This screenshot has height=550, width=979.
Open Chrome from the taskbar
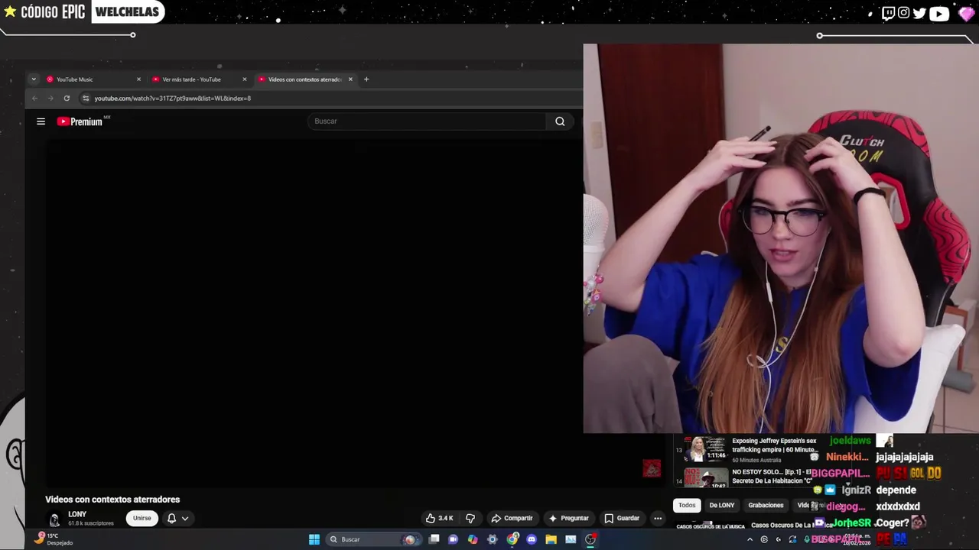tap(512, 539)
